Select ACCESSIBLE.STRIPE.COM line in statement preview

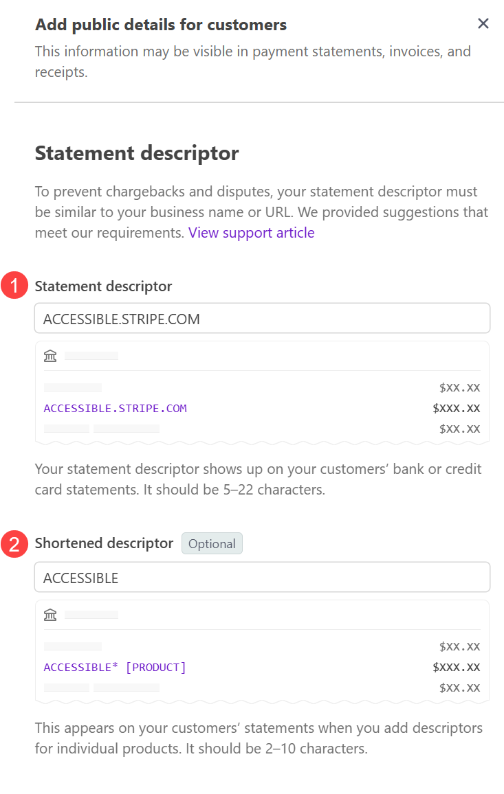coord(115,408)
